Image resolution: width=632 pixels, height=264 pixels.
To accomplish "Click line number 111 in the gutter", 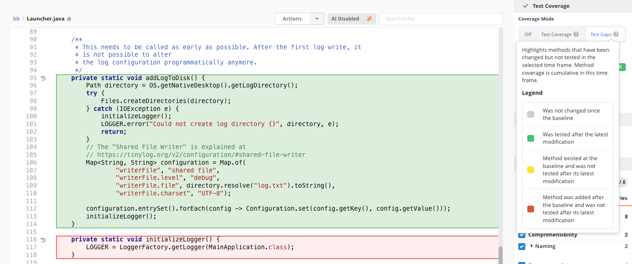I will click(x=31, y=201).
